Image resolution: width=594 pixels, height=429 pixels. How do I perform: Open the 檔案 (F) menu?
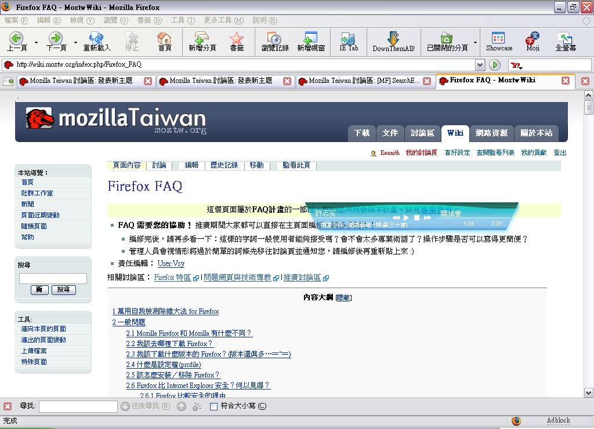[16, 20]
